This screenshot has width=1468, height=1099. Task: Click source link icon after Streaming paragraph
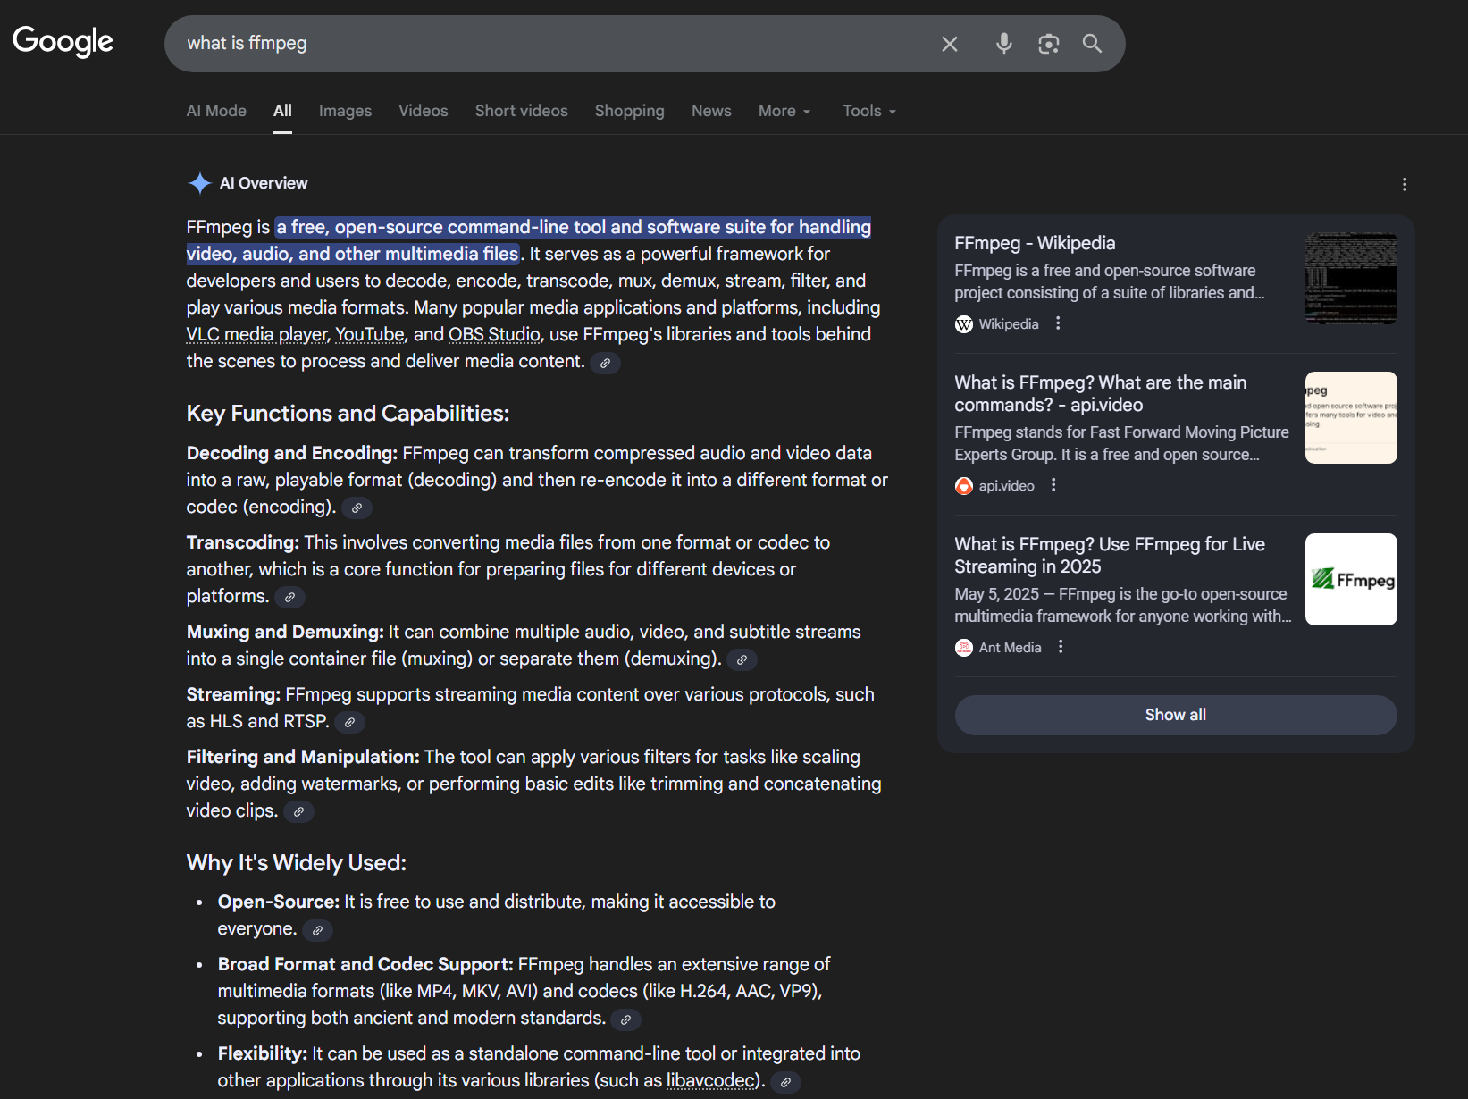click(x=350, y=723)
